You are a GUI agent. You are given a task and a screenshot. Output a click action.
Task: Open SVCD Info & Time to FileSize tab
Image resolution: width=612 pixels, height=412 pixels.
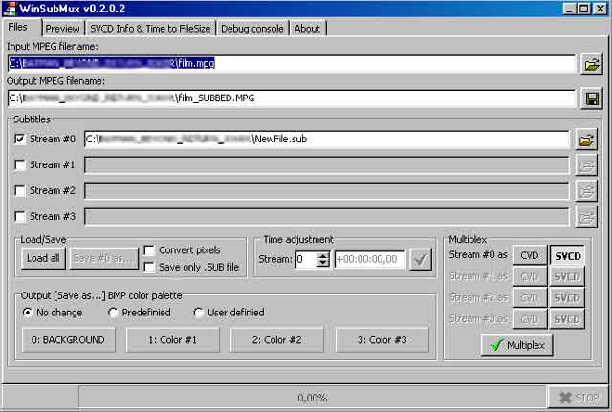point(150,29)
